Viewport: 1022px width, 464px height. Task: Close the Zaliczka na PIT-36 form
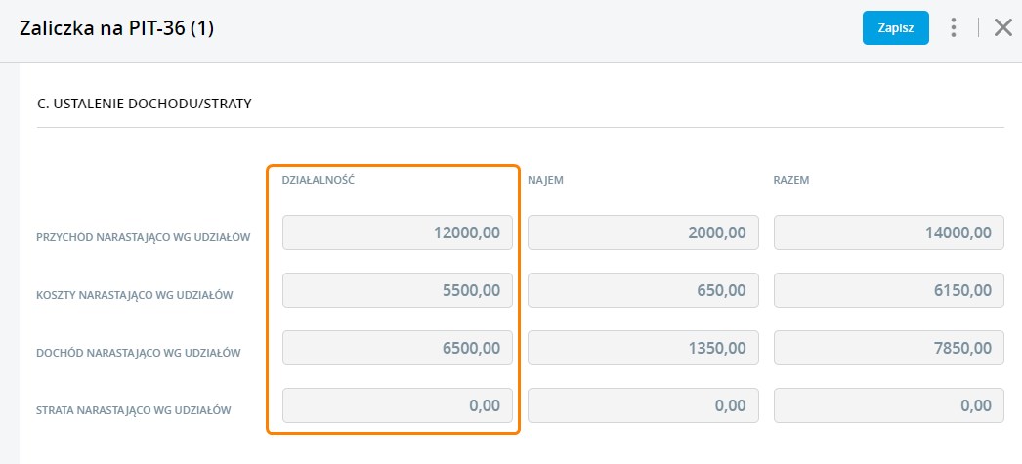pyautogui.click(x=1002, y=28)
